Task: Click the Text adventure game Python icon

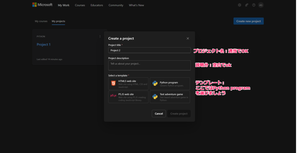Action: pos(155,97)
